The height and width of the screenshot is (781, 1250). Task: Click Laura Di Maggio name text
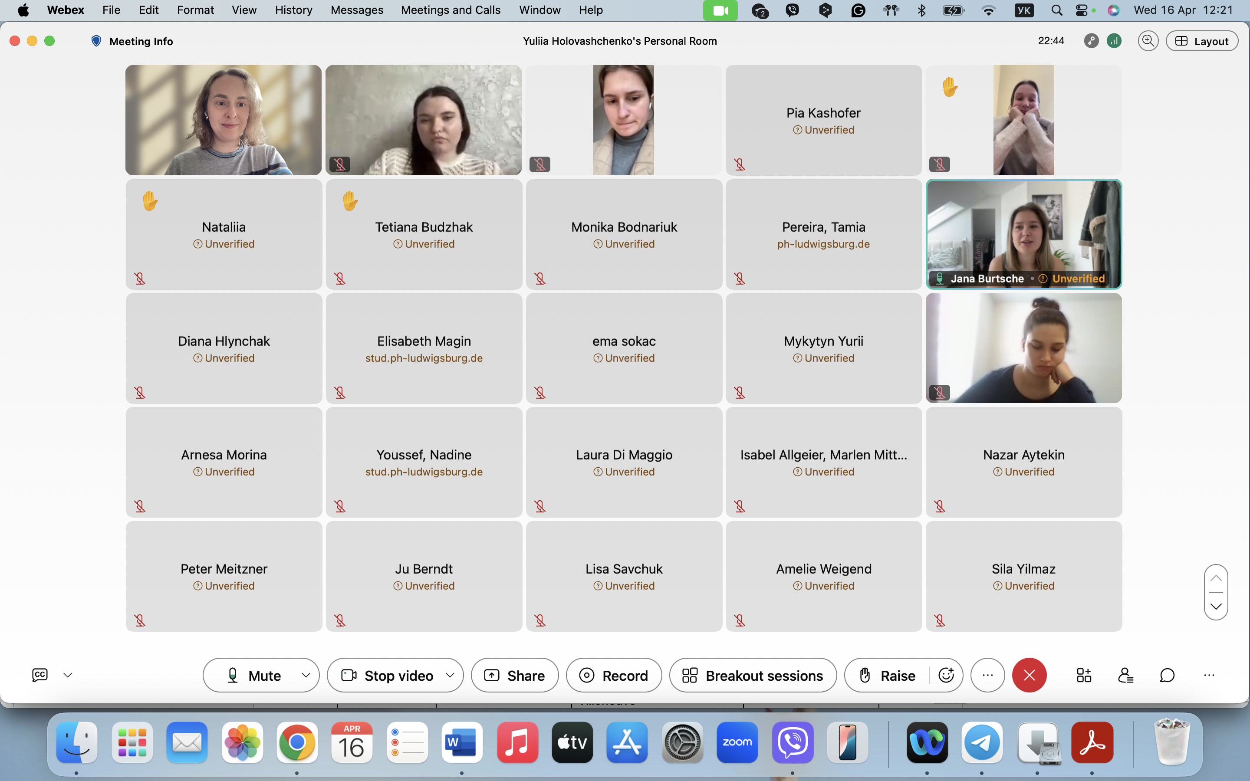[x=624, y=455]
